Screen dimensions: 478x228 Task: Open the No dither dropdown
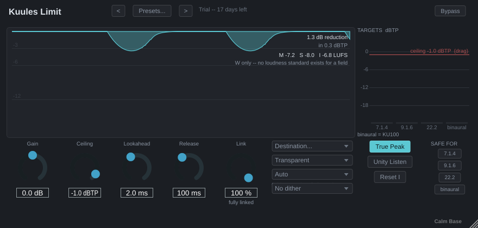click(x=312, y=188)
